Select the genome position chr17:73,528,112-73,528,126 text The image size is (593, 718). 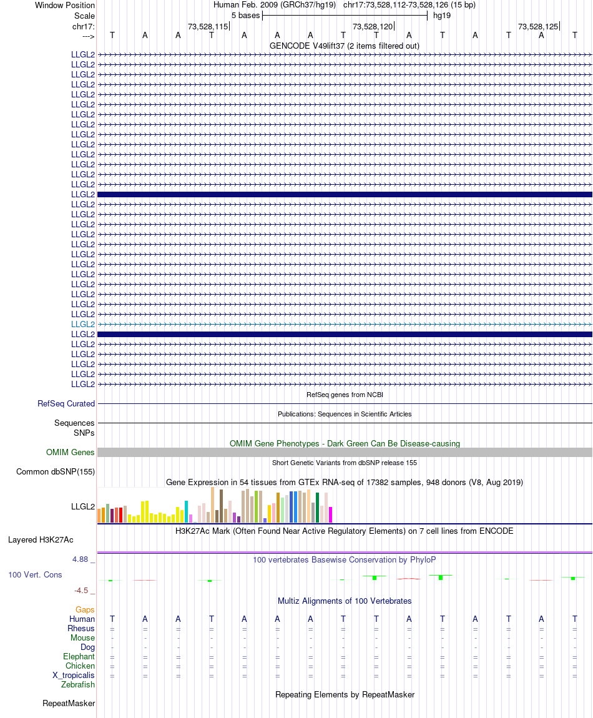pos(409,4)
